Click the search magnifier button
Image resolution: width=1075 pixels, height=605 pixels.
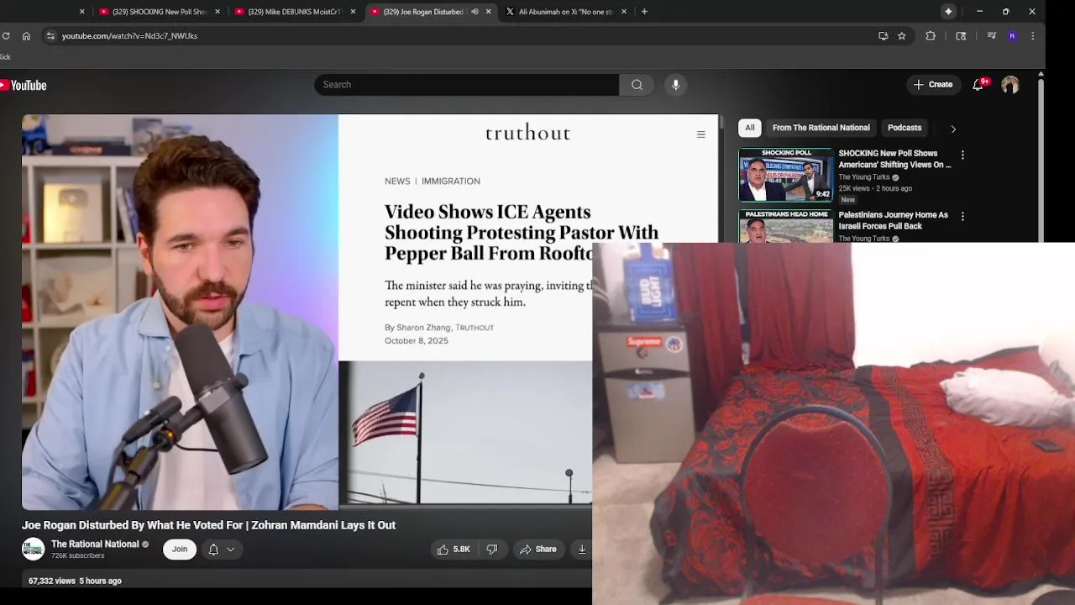637,85
